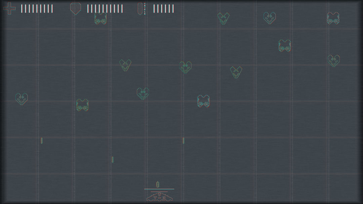Target the heart enemy below the top-right pair

pos(284,45)
